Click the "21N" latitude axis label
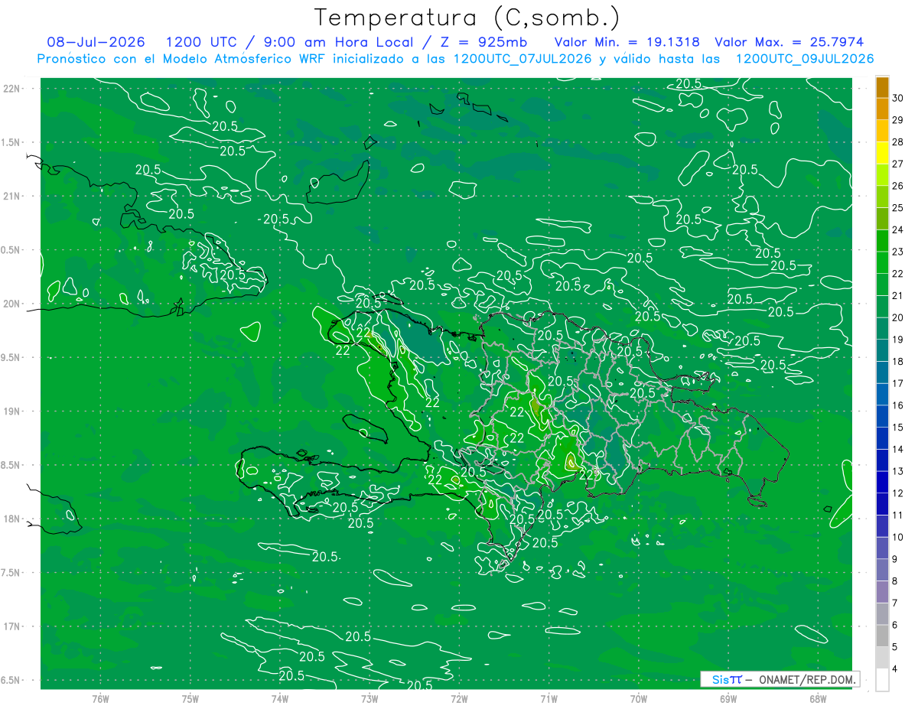The height and width of the screenshot is (709, 918). click(x=12, y=196)
